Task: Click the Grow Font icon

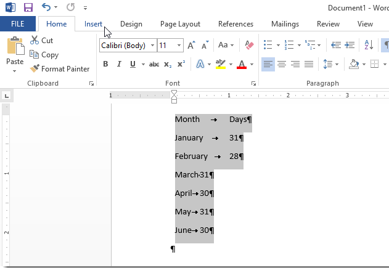Action: click(x=191, y=45)
